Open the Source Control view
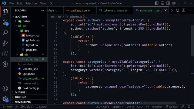This screenshot has width=194, height=109. tap(5, 22)
